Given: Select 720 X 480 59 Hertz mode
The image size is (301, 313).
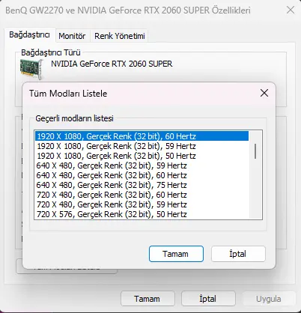Looking at the screenshot, I should coord(142,204).
